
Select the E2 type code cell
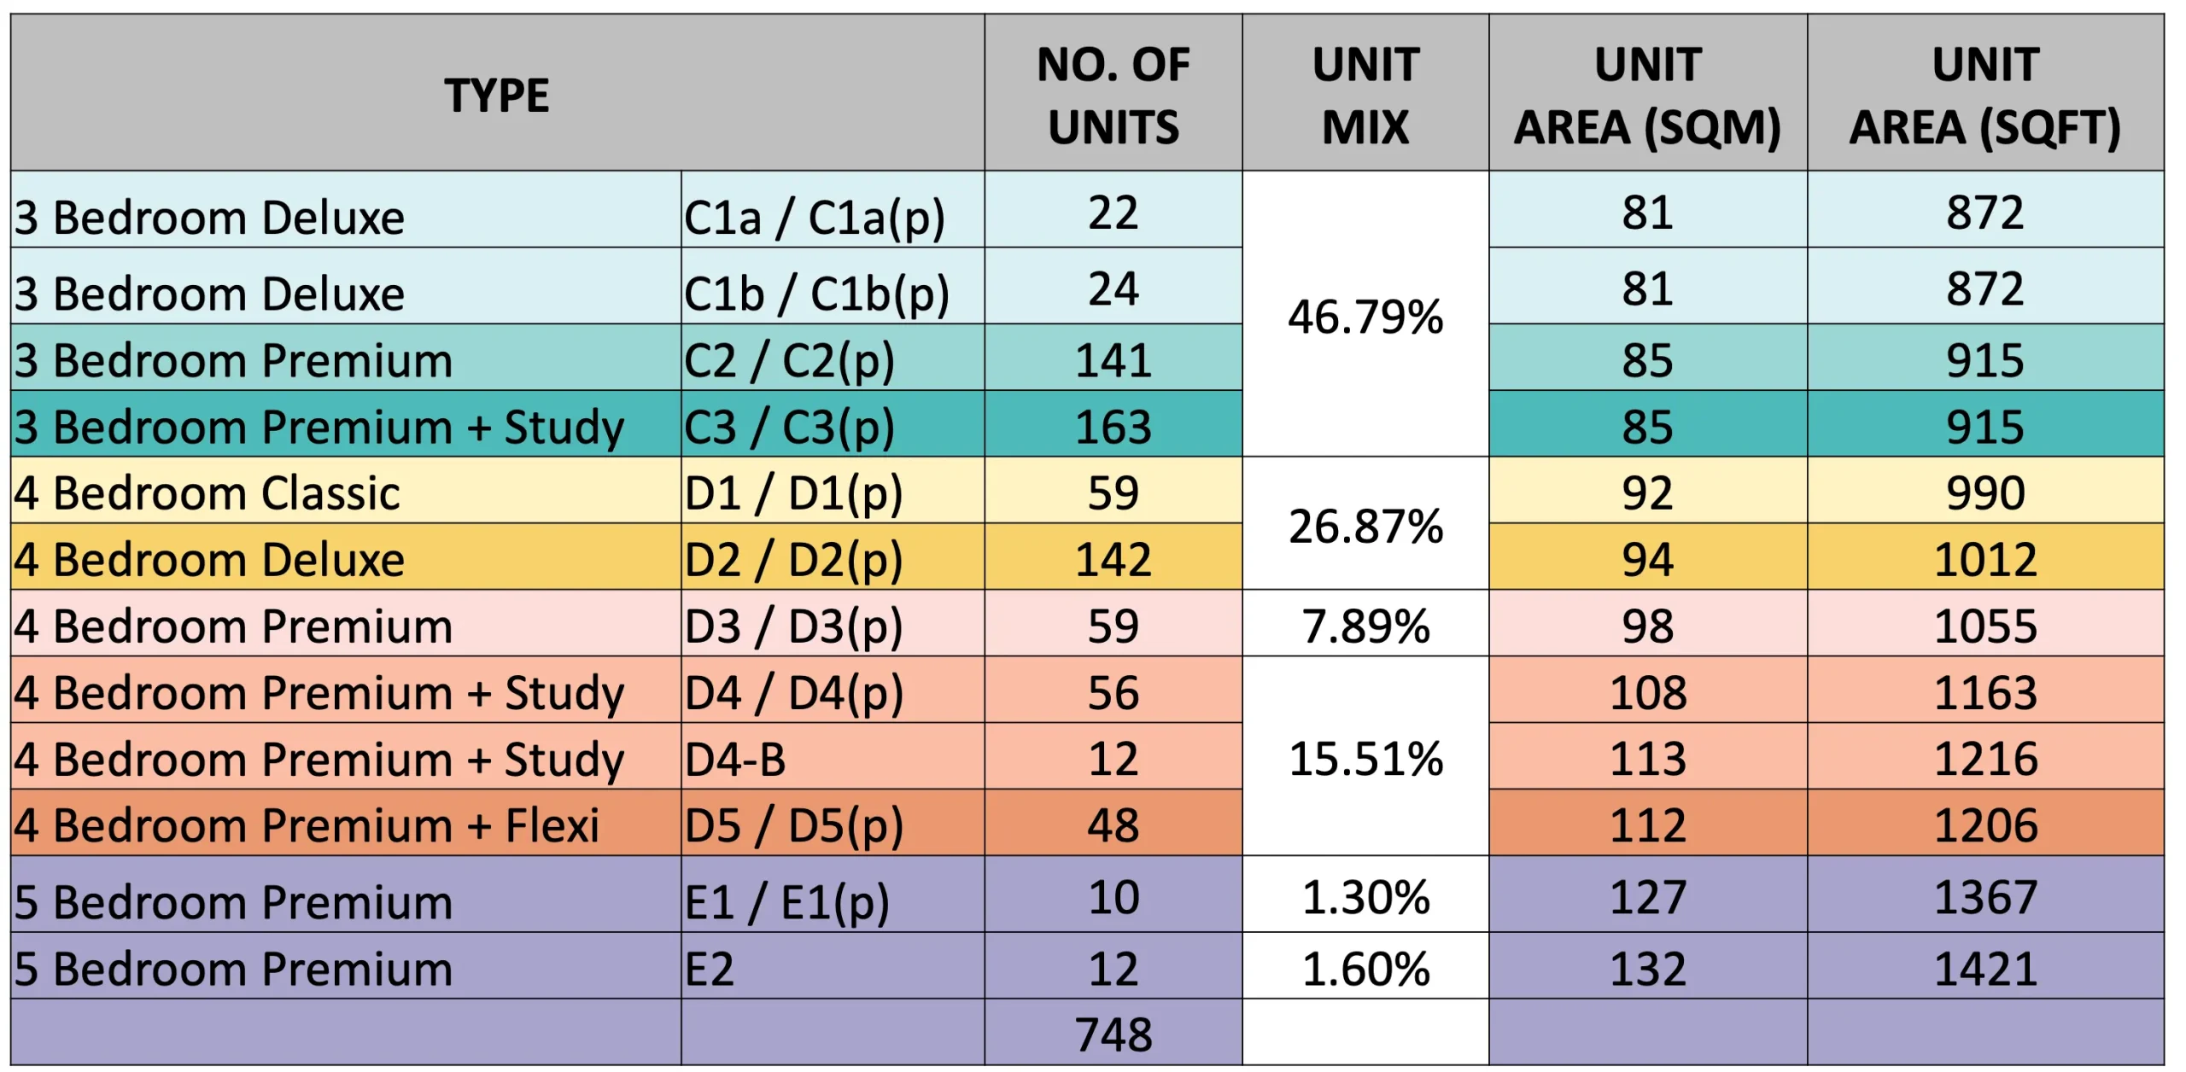[x=710, y=968]
